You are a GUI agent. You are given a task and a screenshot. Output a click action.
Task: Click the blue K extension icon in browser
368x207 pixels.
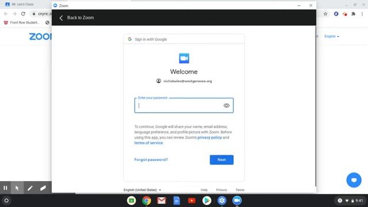[x=336, y=14]
